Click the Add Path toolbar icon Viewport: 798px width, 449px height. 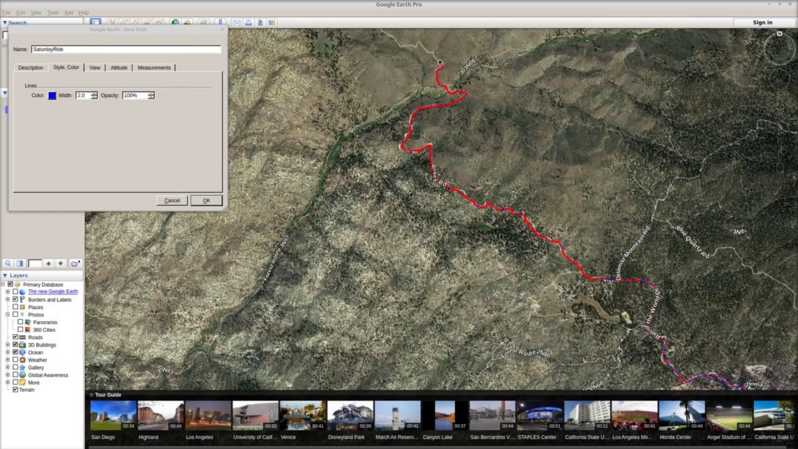pyautogui.click(x=136, y=22)
